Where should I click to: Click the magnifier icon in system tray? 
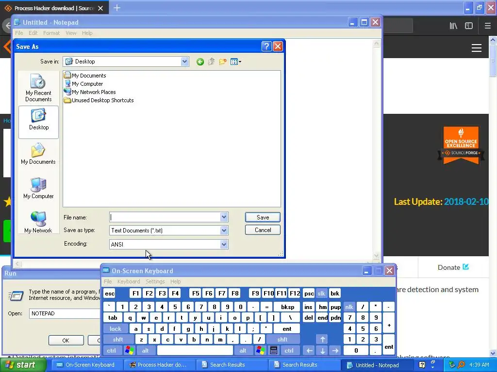[x=462, y=365]
